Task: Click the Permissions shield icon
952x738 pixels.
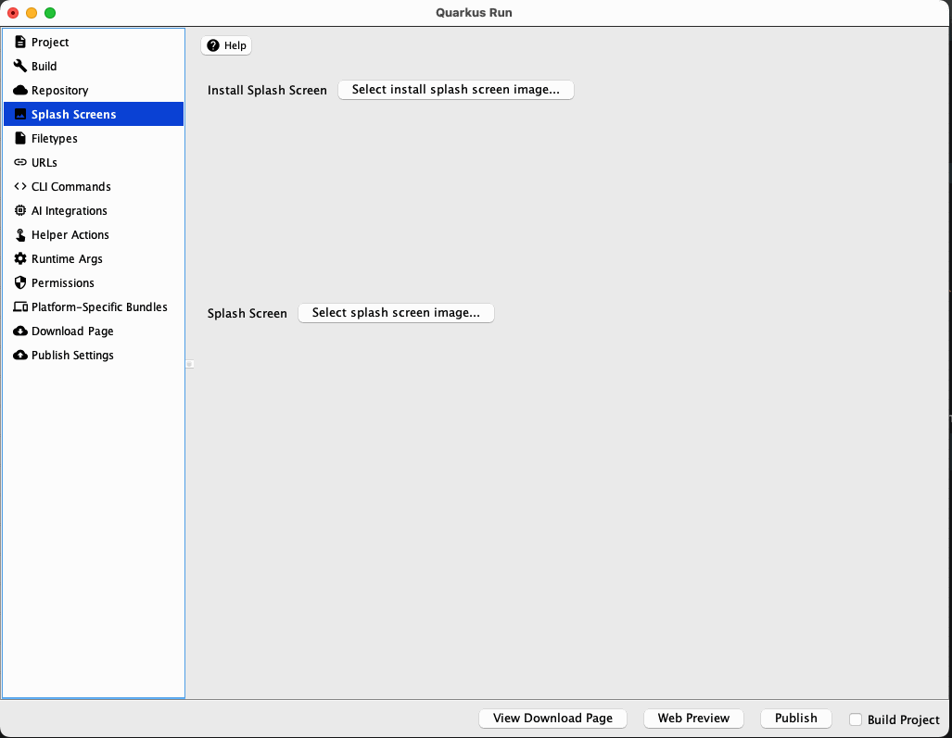Action: [20, 282]
